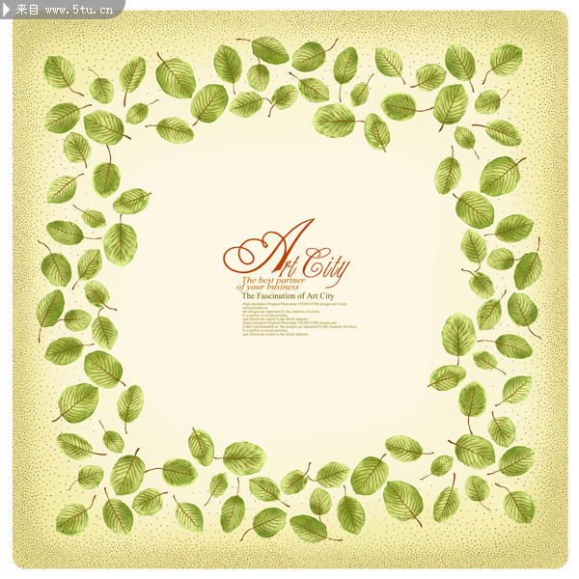
Task: Click the 'of your business' tagline
Action: click(269, 287)
